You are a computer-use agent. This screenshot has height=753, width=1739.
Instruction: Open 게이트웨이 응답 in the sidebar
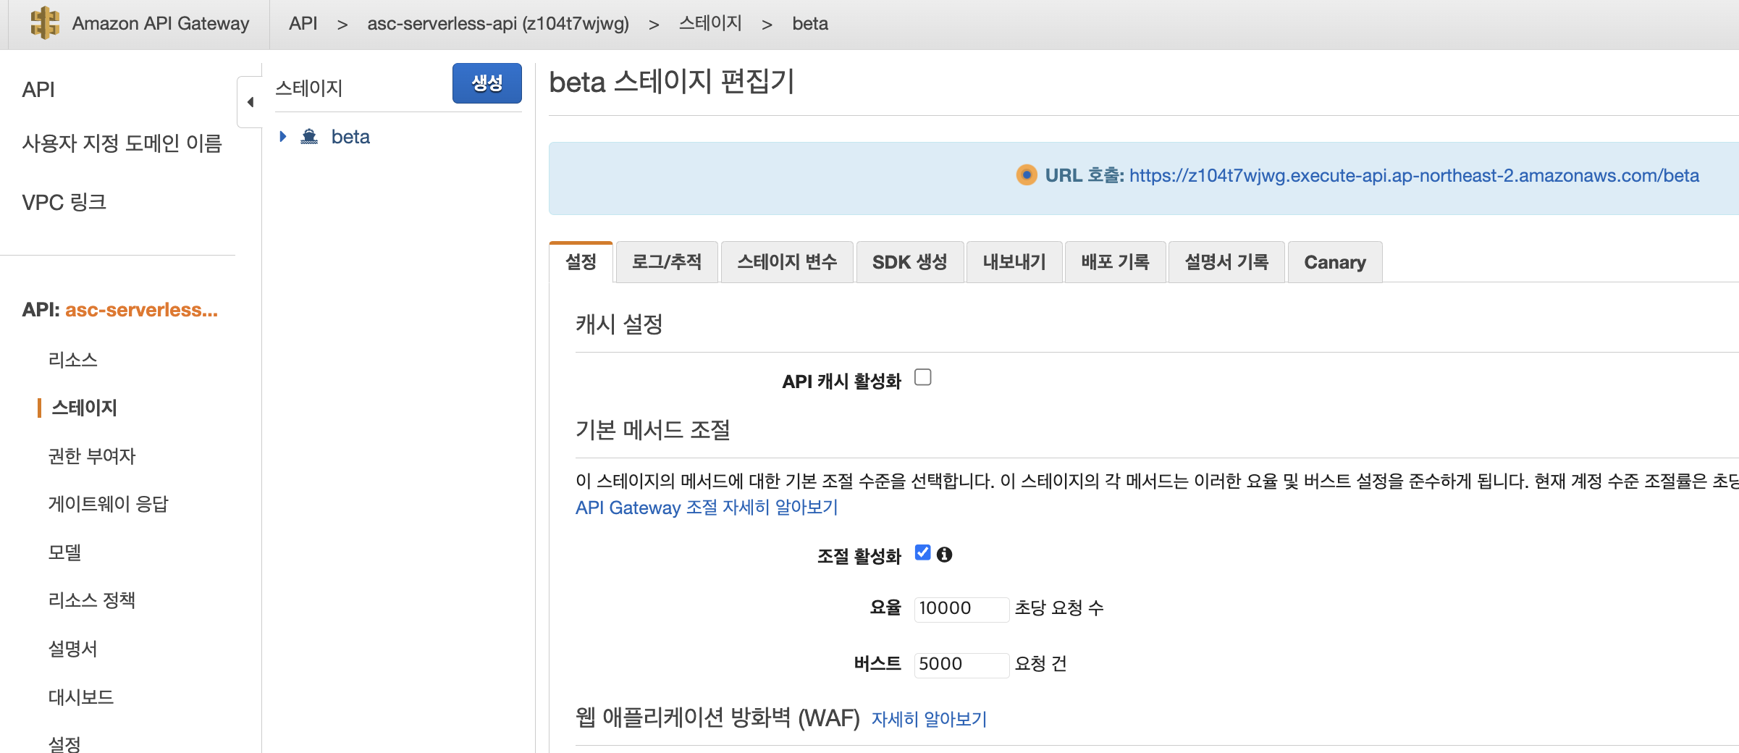(x=108, y=504)
